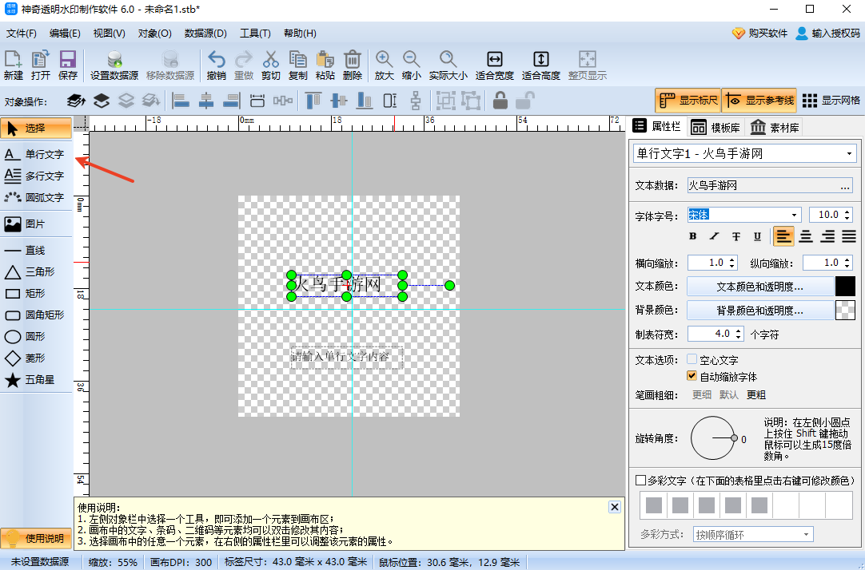The image size is (865, 570).
Task: Click 更粗 to thicken strokes
Action: 755,395
